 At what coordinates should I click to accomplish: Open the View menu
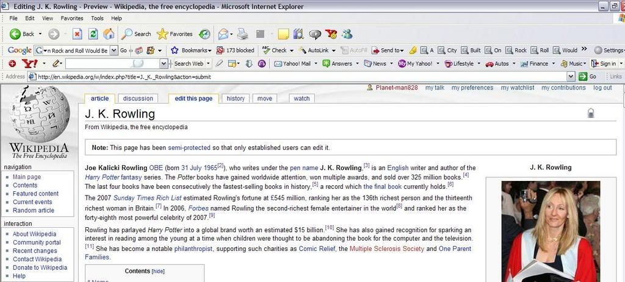coord(48,18)
